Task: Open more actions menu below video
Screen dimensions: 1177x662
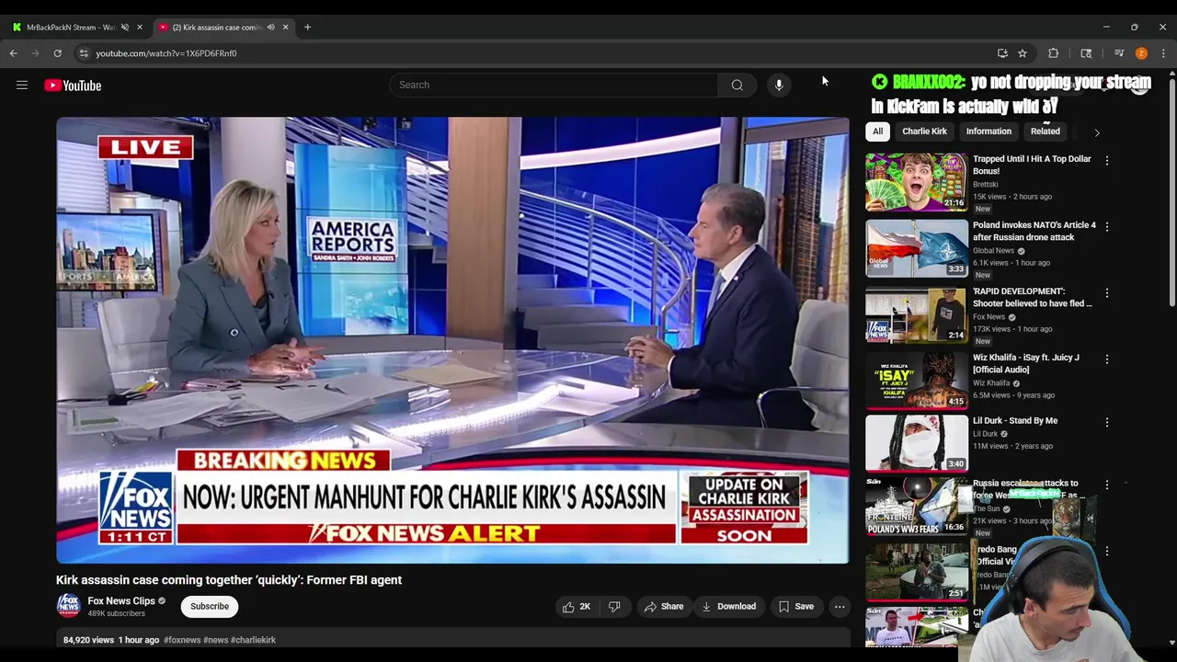Action: [840, 606]
